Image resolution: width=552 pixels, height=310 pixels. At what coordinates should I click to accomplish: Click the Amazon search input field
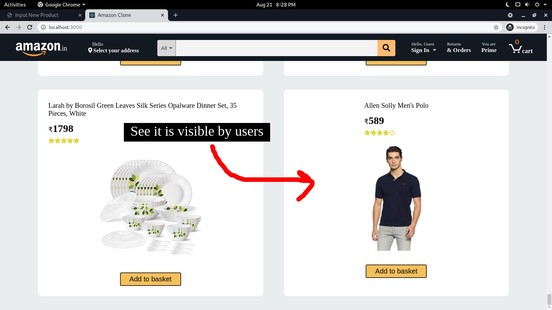pyautogui.click(x=276, y=48)
